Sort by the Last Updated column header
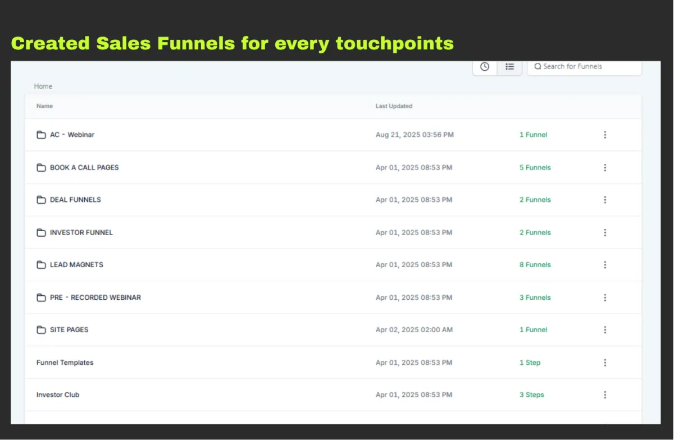This screenshot has width=674, height=440. tap(394, 106)
